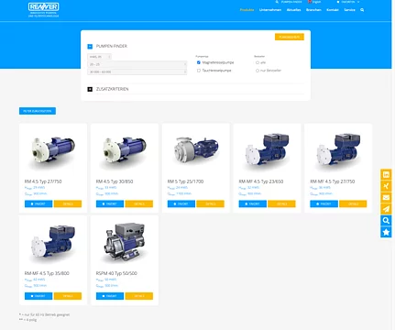395x330 pixels.
Task: Add RM-MF 4.5 Typ 27/750 to favorites
Action: coord(324,203)
